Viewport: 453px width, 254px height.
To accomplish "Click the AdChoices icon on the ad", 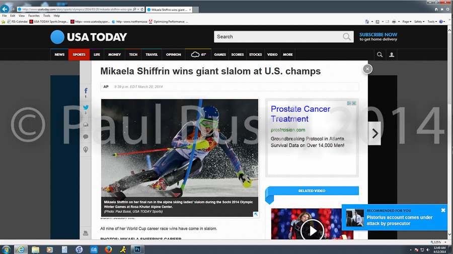I will [x=349, y=103].
